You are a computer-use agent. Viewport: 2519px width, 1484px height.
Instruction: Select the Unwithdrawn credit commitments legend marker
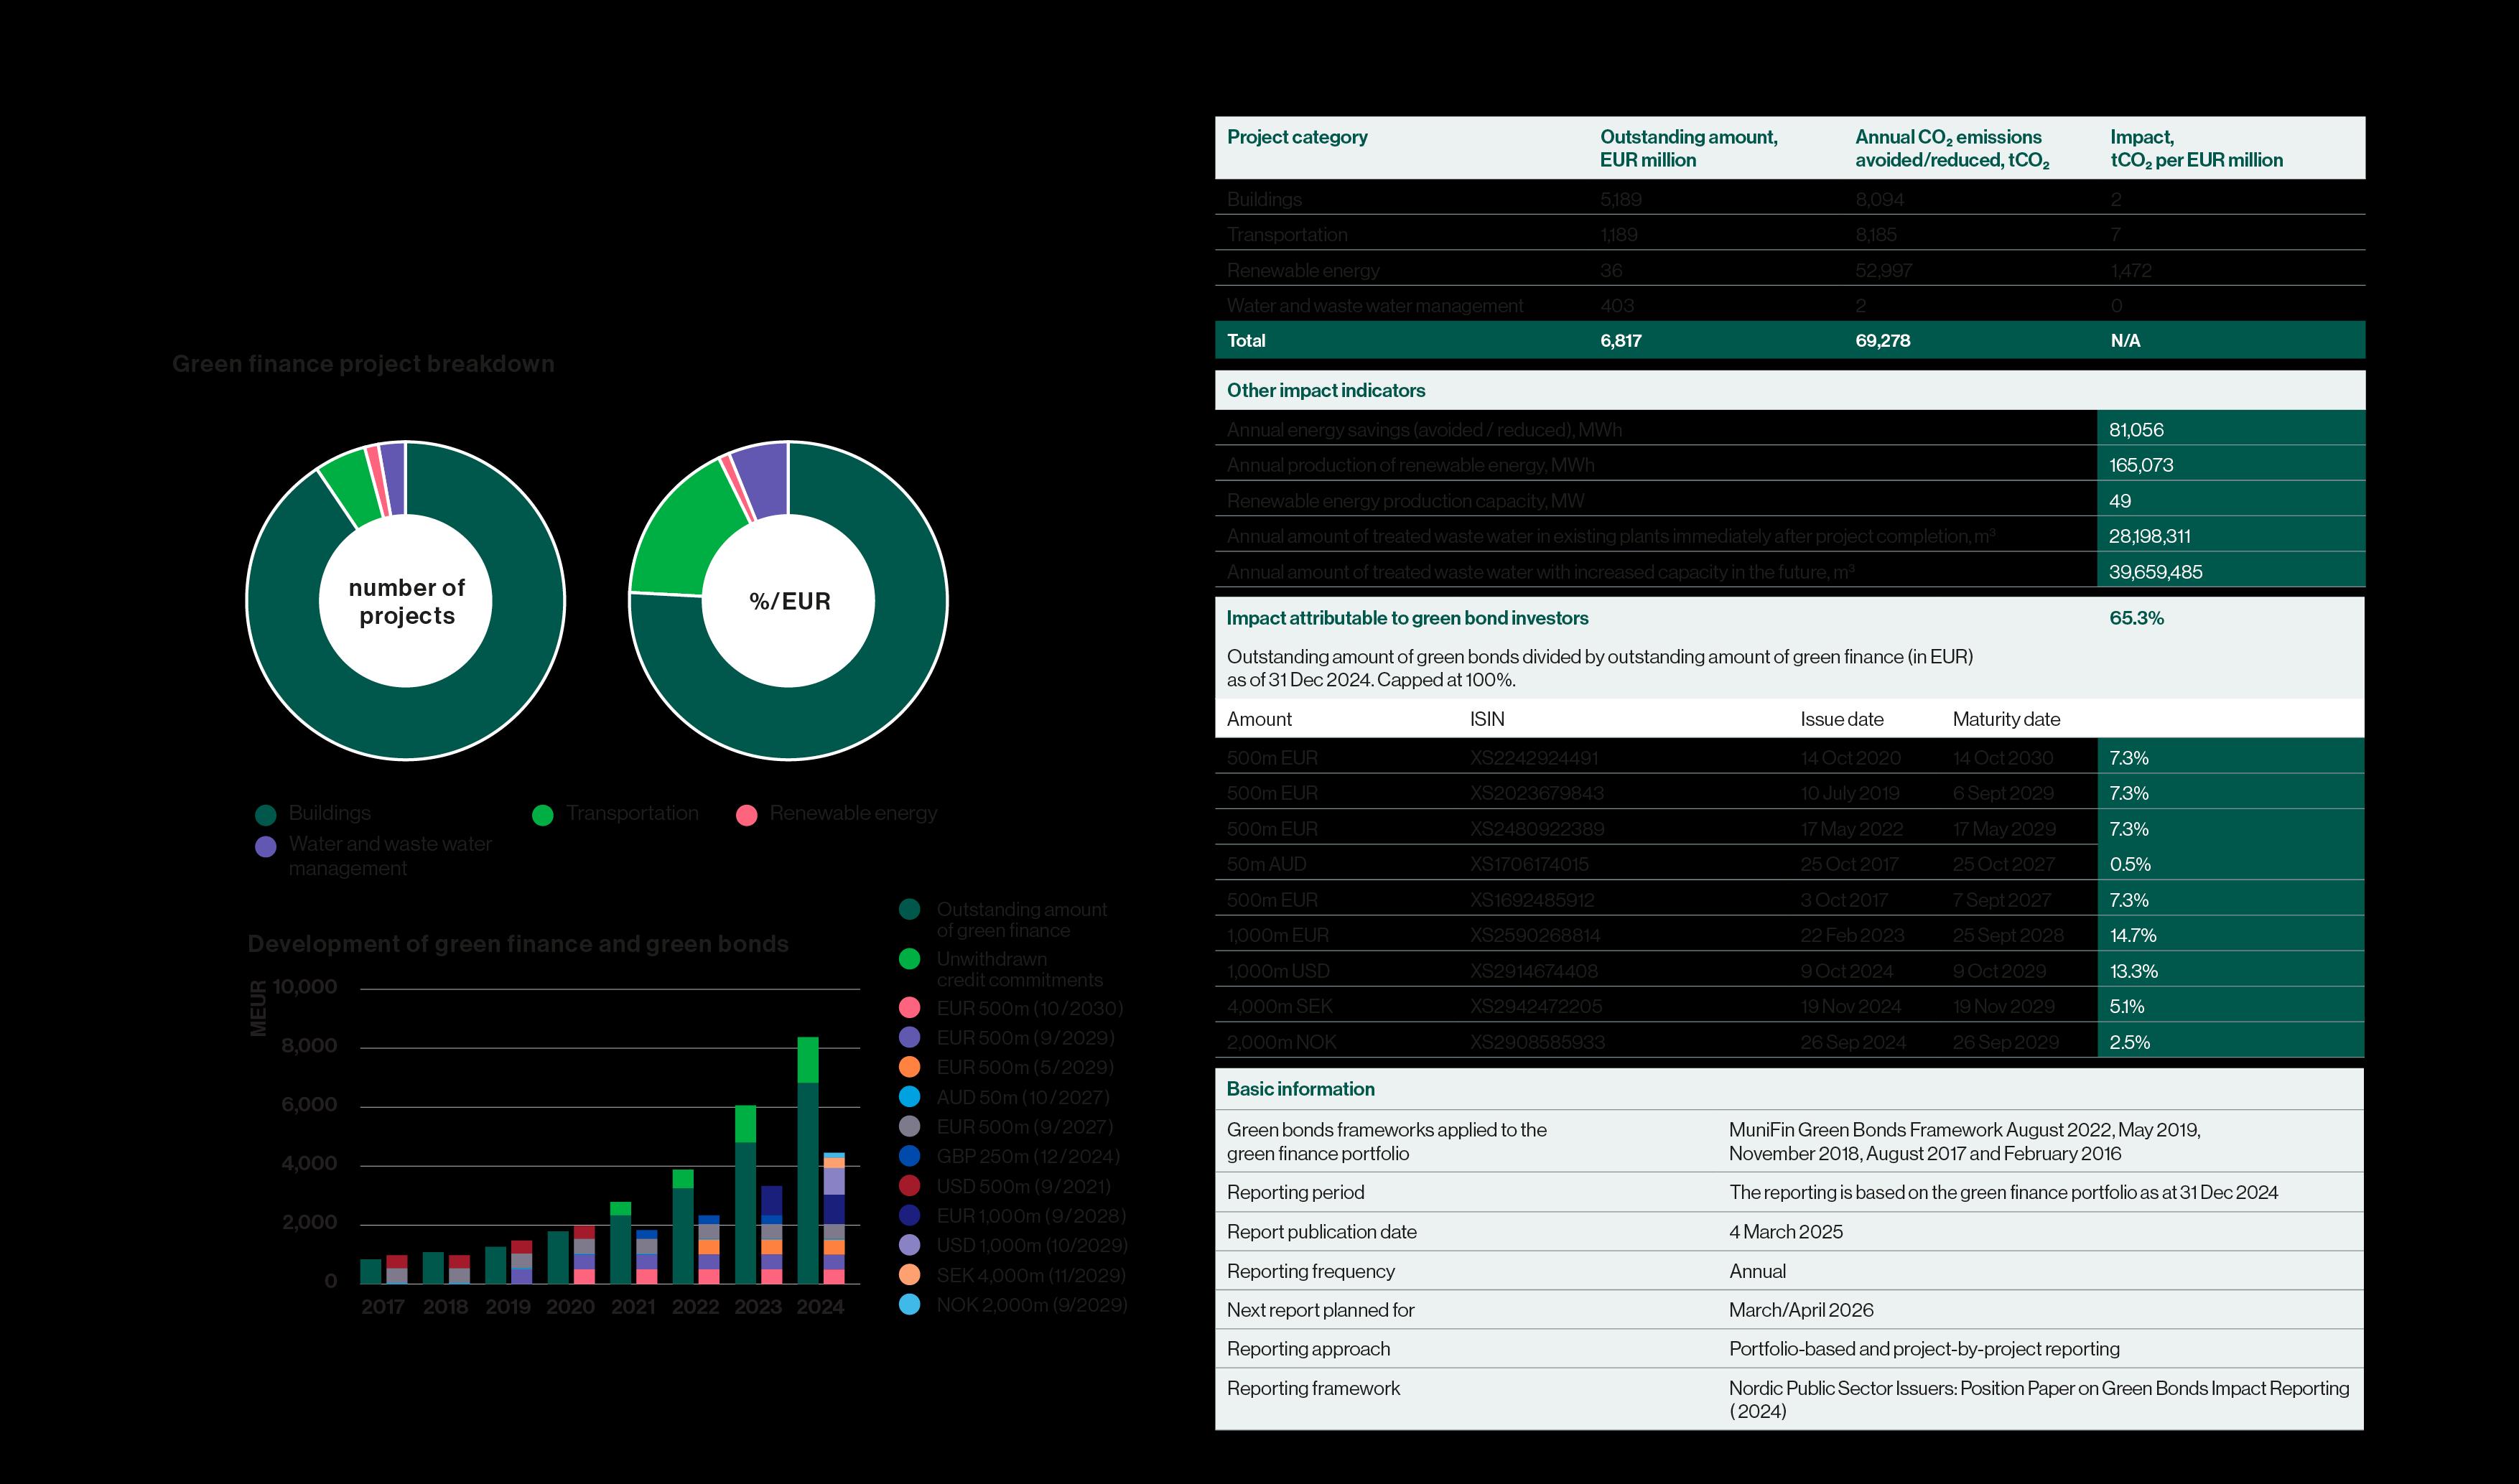click(x=909, y=959)
